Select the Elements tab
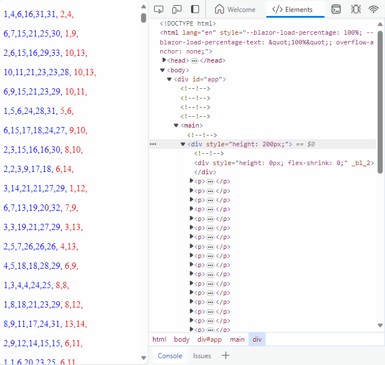385x365 pixels. tap(293, 10)
